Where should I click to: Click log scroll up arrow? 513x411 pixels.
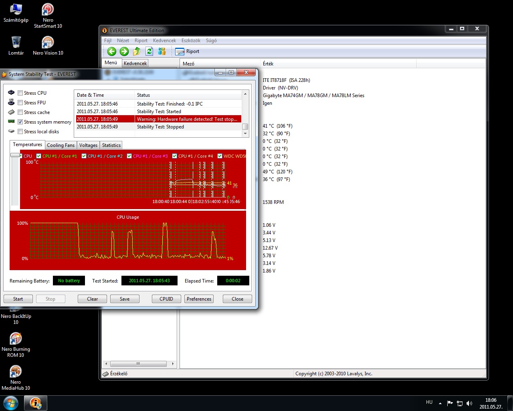pyautogui.click(x=245, y=94)
